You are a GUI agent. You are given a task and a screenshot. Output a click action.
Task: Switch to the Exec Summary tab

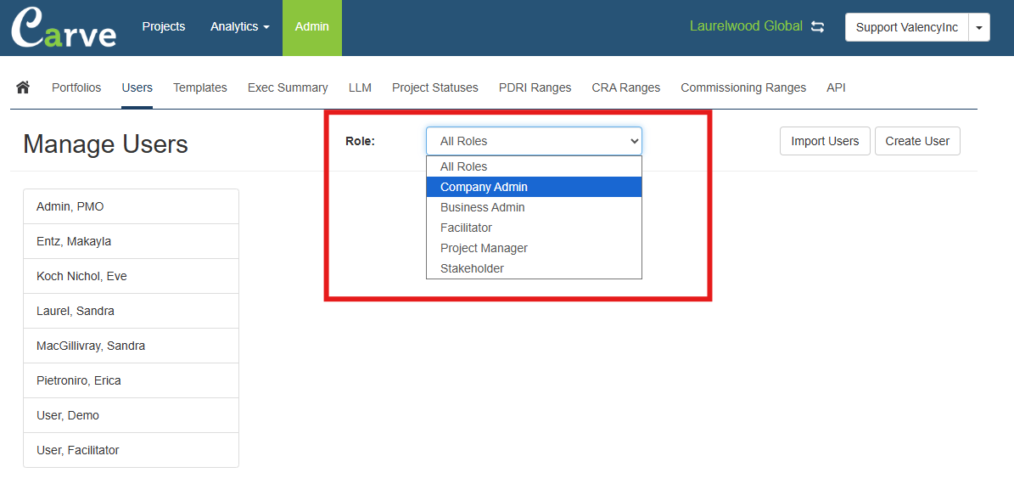coord(288,87)
